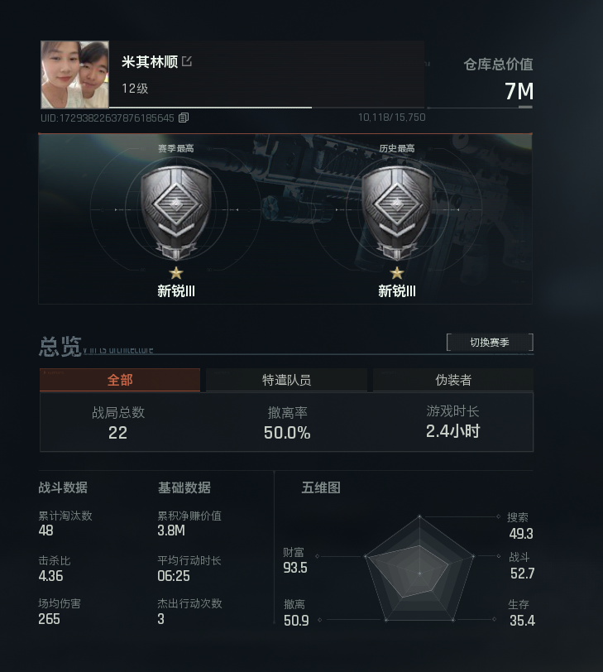The height and width of the screenshot is (672, 603).
Task: Click the 游戏时长 2.4小时 stat
Action: (452, 422)
